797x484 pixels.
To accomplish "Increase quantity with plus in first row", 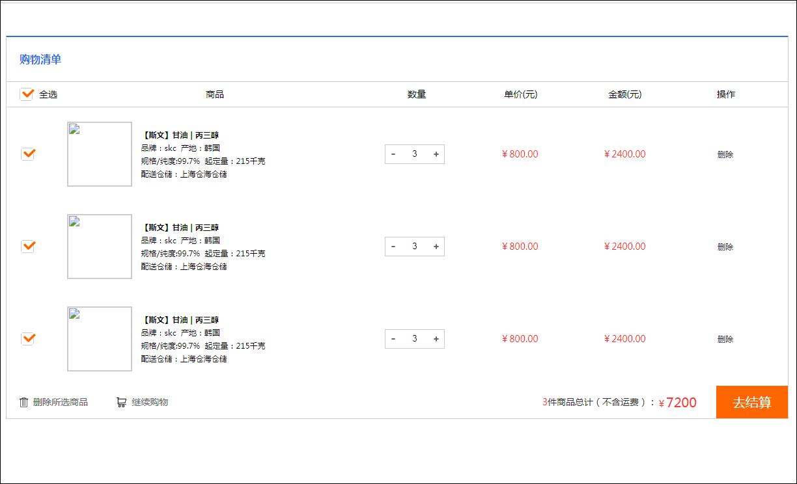I will click(436, 154).
